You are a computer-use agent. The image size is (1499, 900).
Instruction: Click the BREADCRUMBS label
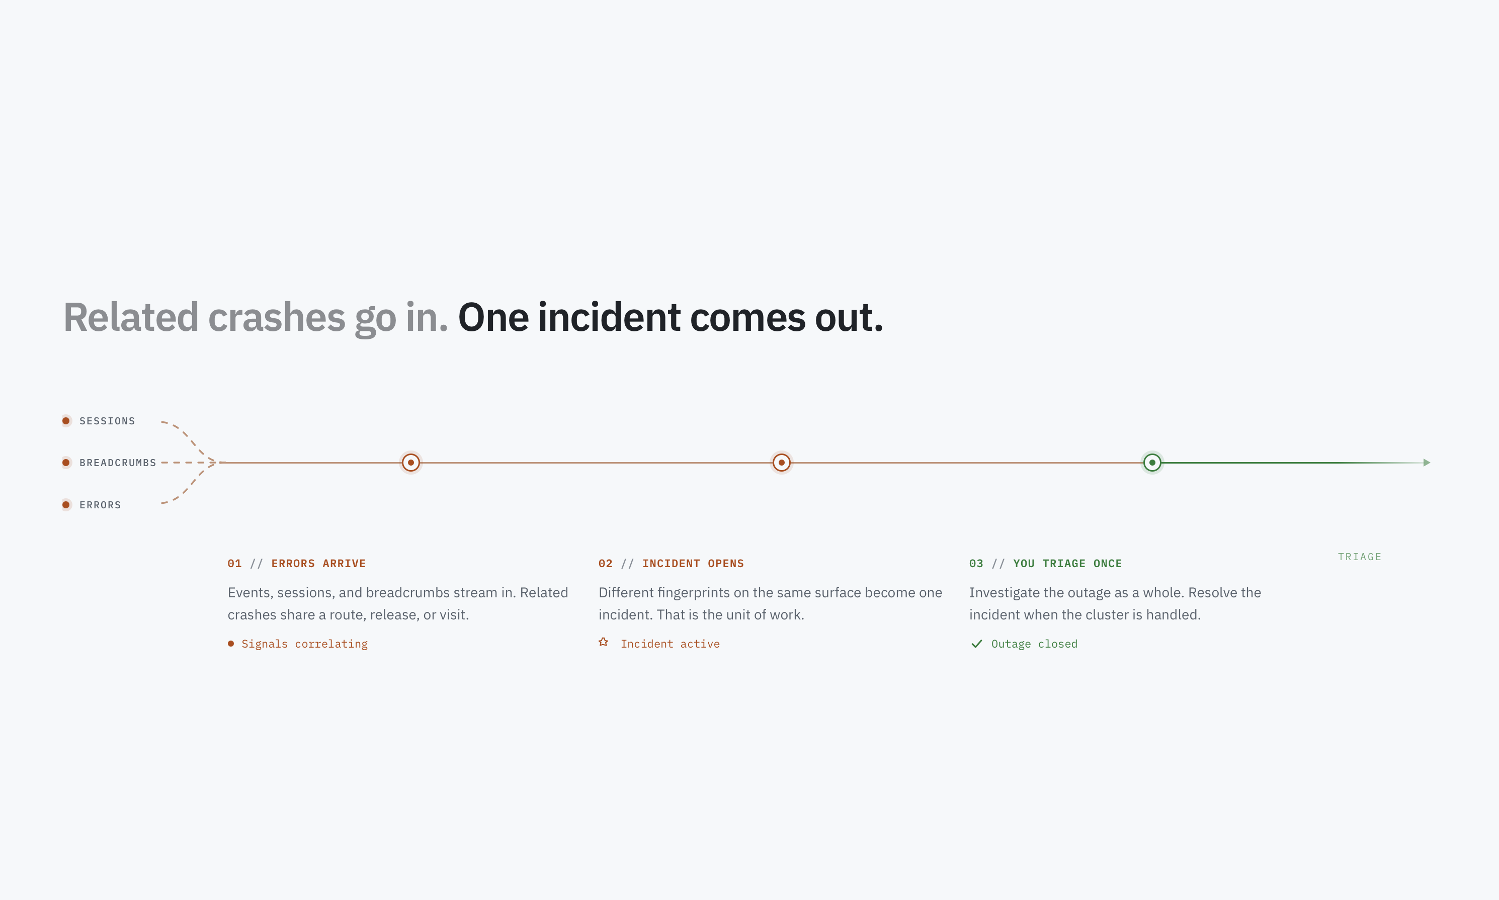(118, 463)
